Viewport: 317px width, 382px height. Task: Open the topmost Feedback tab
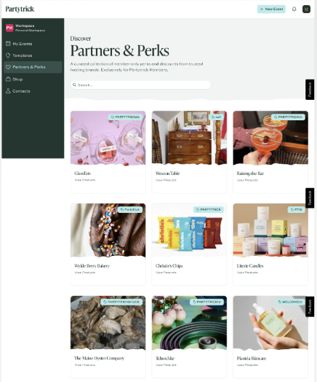click(x=310, y=90)
